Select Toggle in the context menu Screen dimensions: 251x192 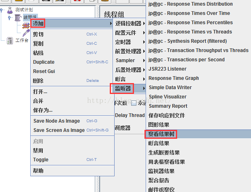[x=72, y=160]
